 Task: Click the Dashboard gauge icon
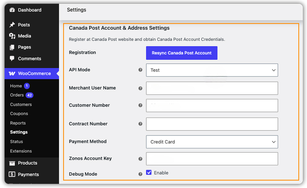(12, 10)
